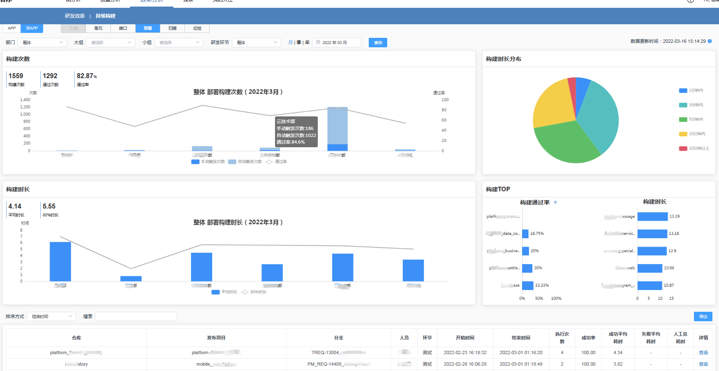The width and height of the screenshot is (719, 371).
Task: Toggle the 手动触发次数 legend in build count chart
Action: click(x=208, y=162)
